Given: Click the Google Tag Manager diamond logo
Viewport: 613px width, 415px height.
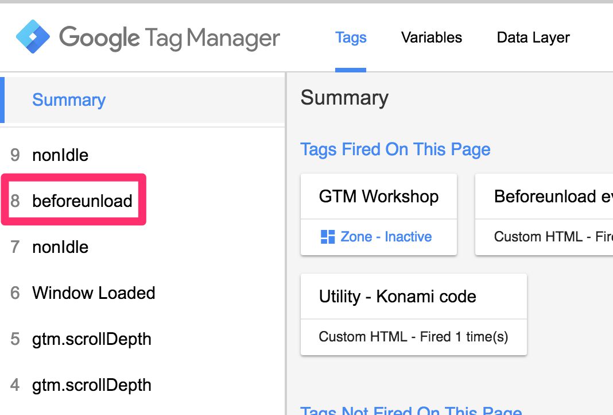Looking at the screenshot, I should click(33, 36).
